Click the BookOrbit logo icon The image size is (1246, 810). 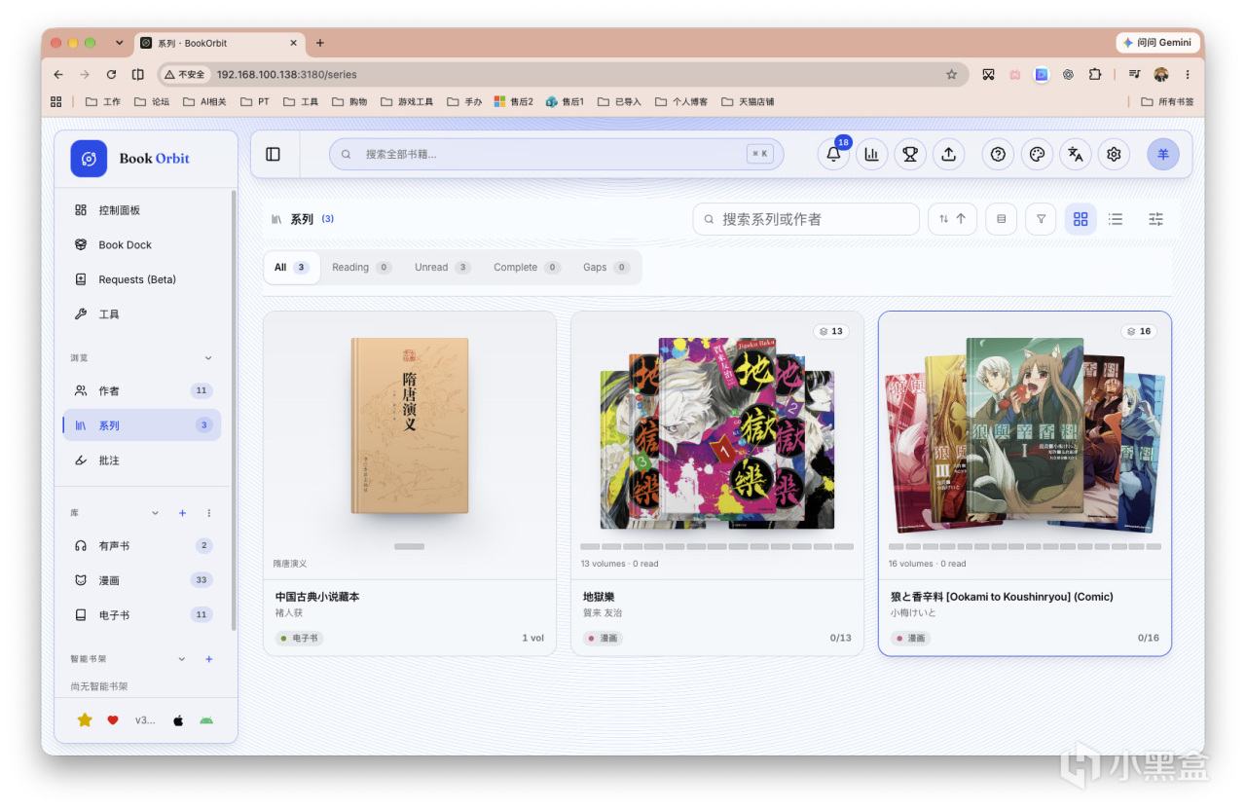click(x=89, y=159)
